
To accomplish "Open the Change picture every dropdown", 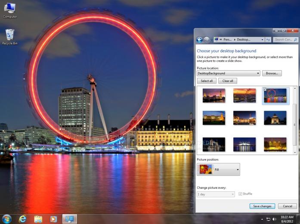I will point(216,194).
